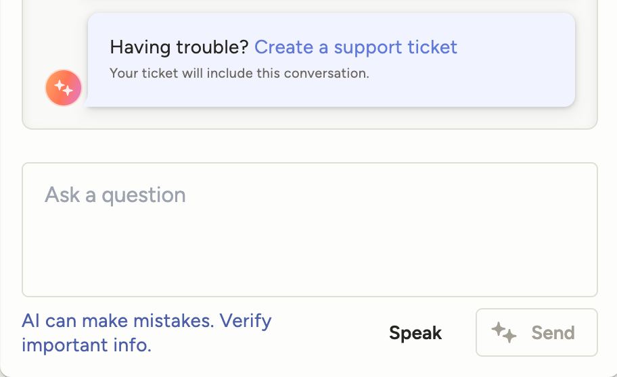Activate voice input with Speak

(415, 333)
